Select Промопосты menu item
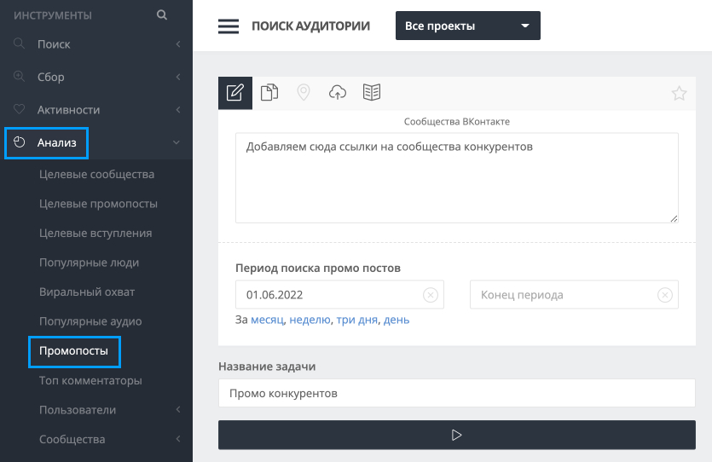 [74, 351]
